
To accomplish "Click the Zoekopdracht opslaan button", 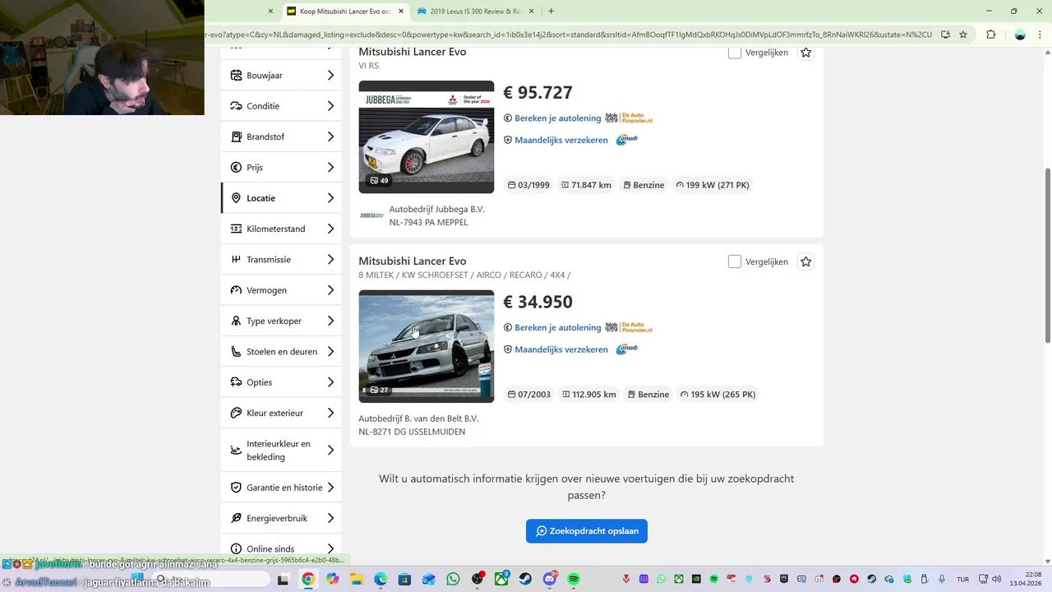I will pyautogui.click(x=587, y=531).
